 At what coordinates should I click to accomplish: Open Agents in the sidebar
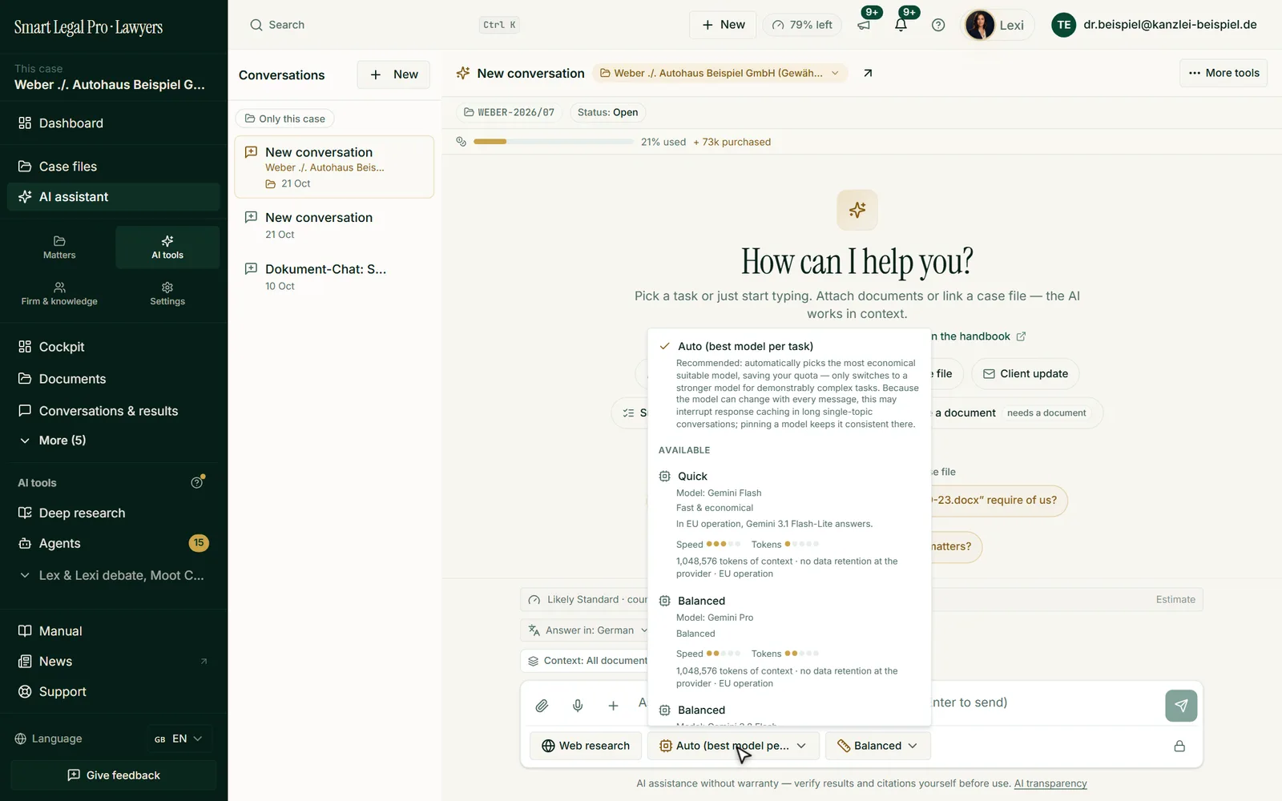[x=114, y=543]
